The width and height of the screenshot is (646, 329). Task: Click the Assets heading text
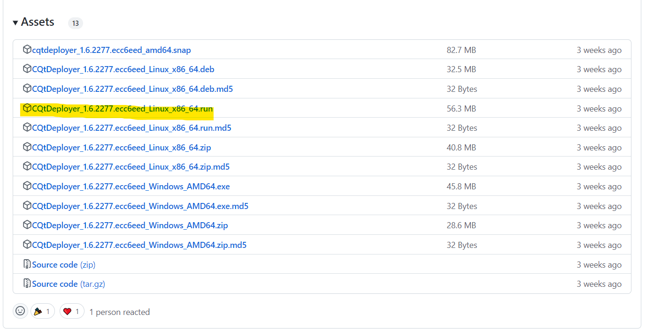tap(38, 22)
